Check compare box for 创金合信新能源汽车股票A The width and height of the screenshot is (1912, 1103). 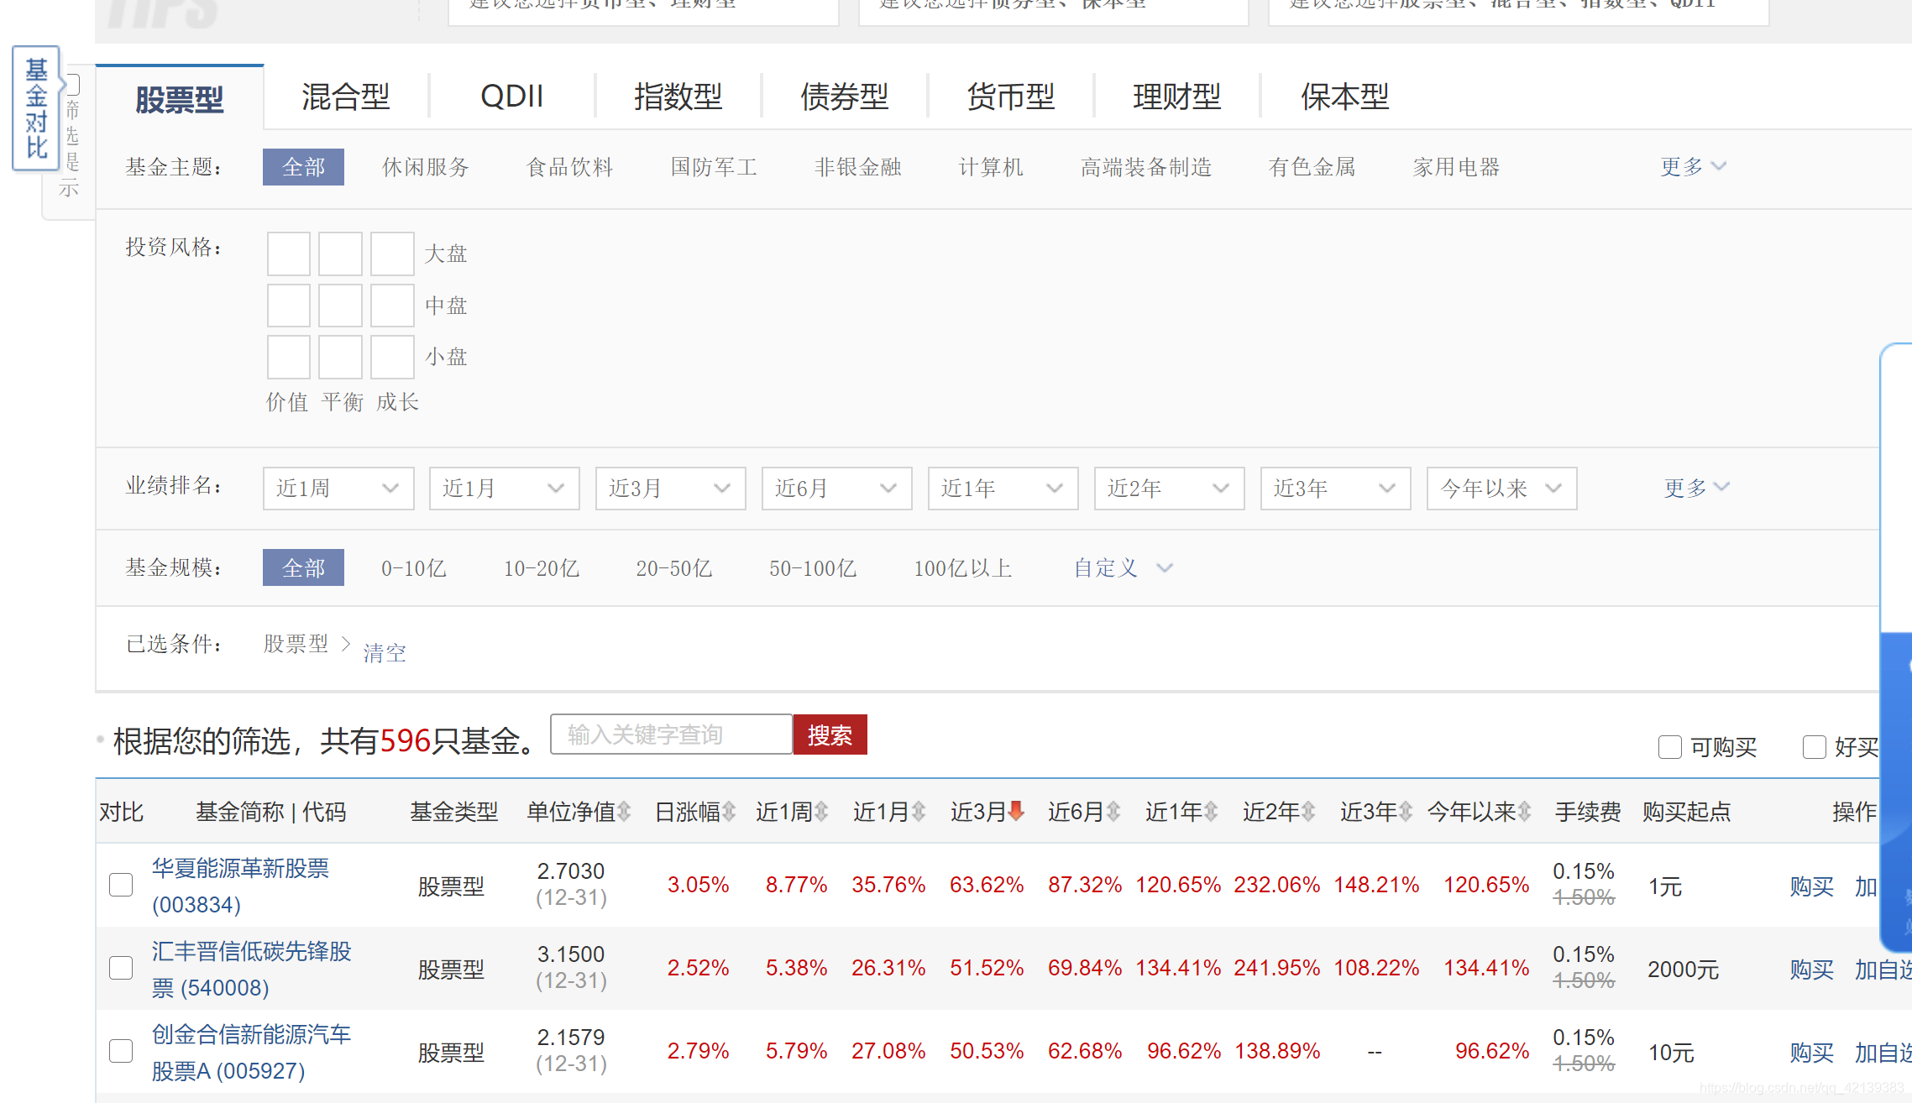click(121, 1051)
